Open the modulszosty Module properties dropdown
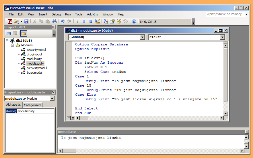 click(52, 99)
